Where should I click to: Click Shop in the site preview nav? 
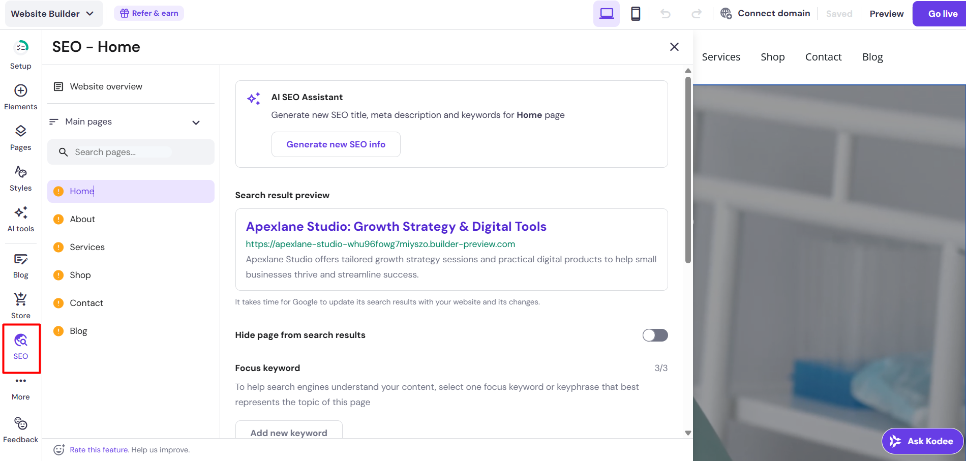[x=772, y=57]
